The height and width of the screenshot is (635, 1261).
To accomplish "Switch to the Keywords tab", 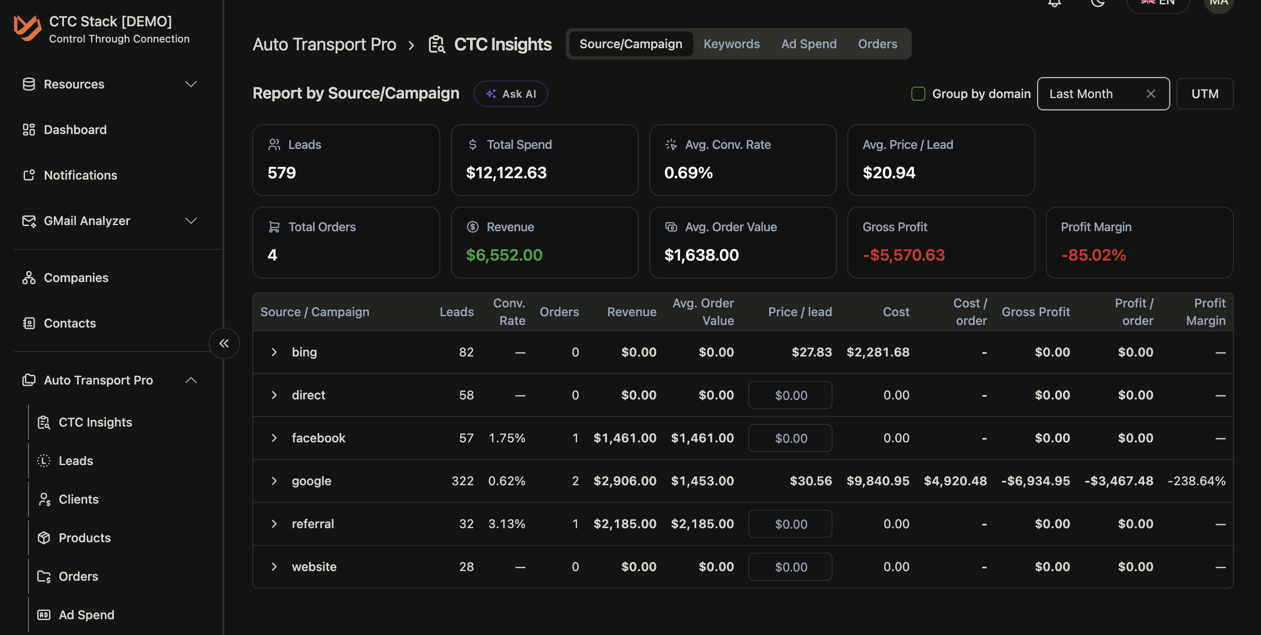I will tap(731, 43).
